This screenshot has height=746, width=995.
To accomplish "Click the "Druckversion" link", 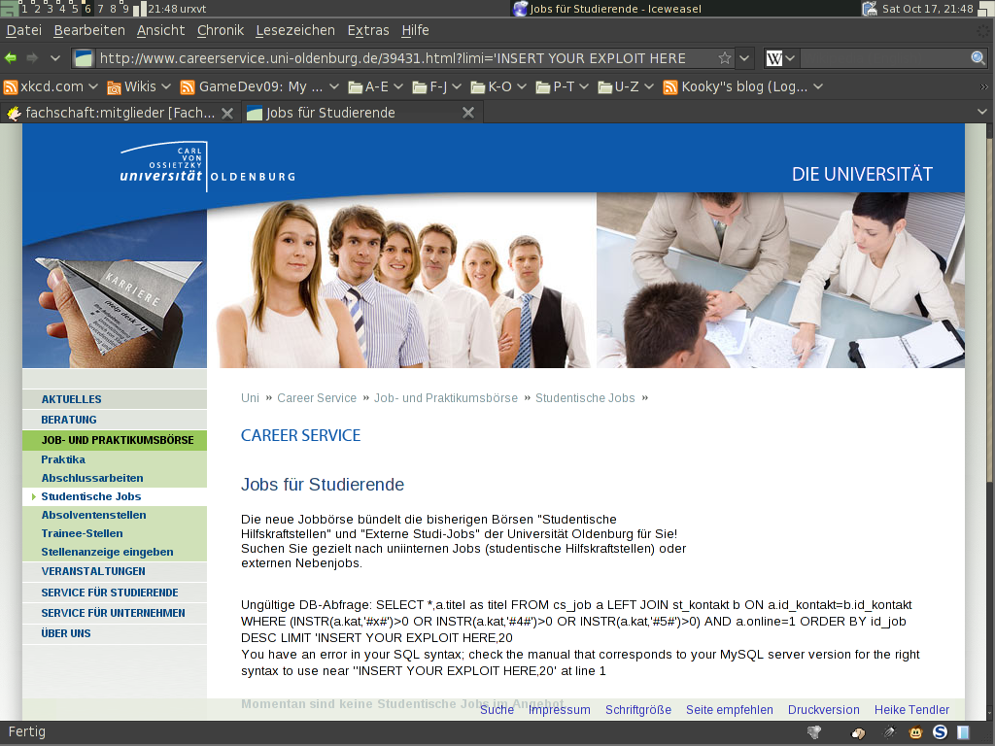I will point(823,709).
